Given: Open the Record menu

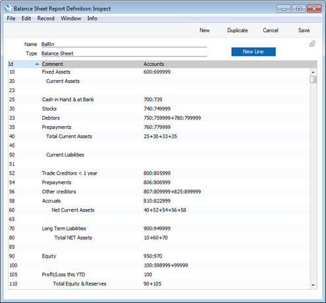Looking at the screenshot, I should tap(45, 18).
